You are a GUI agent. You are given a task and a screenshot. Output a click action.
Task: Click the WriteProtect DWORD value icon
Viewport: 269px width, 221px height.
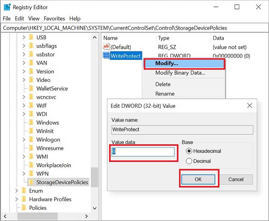[x=106, y=55]
